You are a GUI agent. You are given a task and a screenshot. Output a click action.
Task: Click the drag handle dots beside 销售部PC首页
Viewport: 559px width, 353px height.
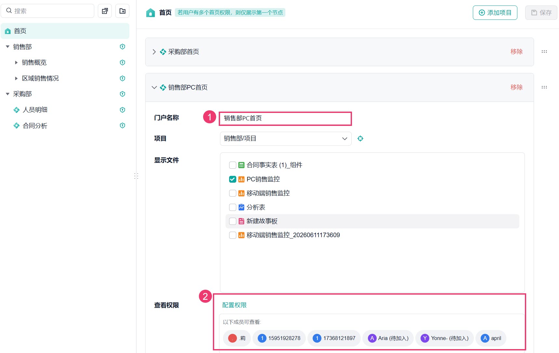pos(544,87)
